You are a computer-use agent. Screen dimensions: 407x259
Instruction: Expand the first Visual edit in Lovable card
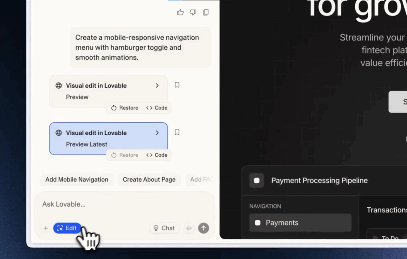click(x=157, y=85)
